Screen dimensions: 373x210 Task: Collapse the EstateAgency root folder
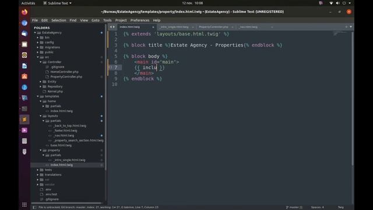coord(35,33)
